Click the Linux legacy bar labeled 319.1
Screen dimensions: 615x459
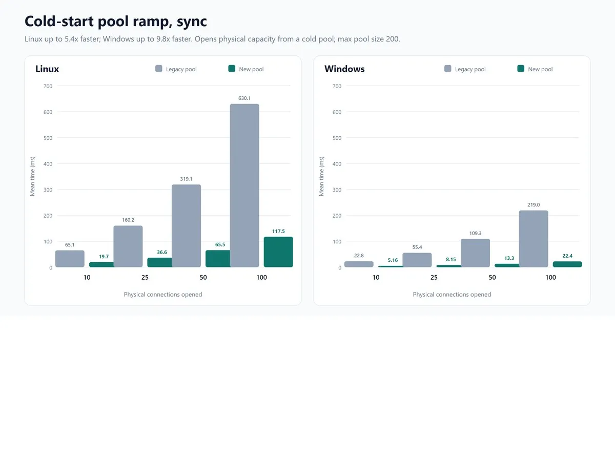coord(186,226)
